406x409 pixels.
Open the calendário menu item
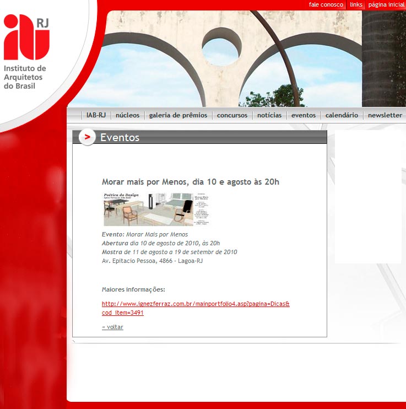342,115
